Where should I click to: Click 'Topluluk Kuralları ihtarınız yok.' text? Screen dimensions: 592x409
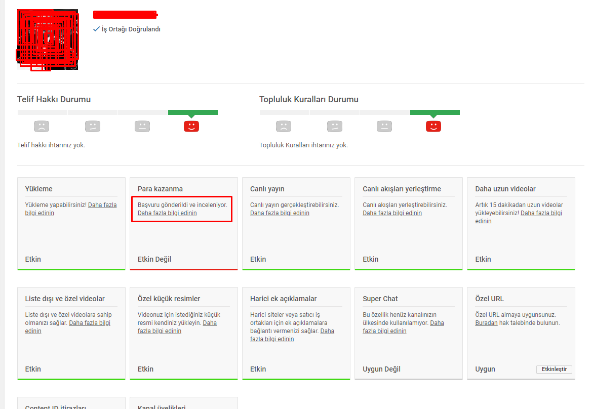click(303, 145)
